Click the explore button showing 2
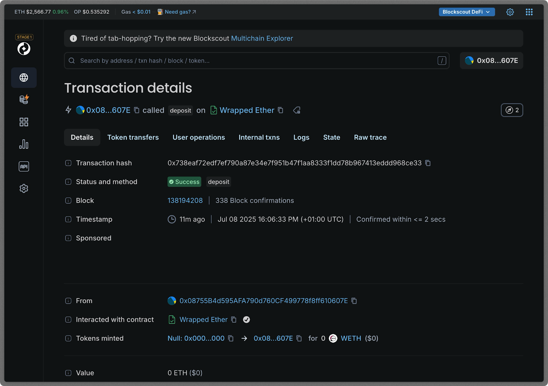 click(512, 110)
